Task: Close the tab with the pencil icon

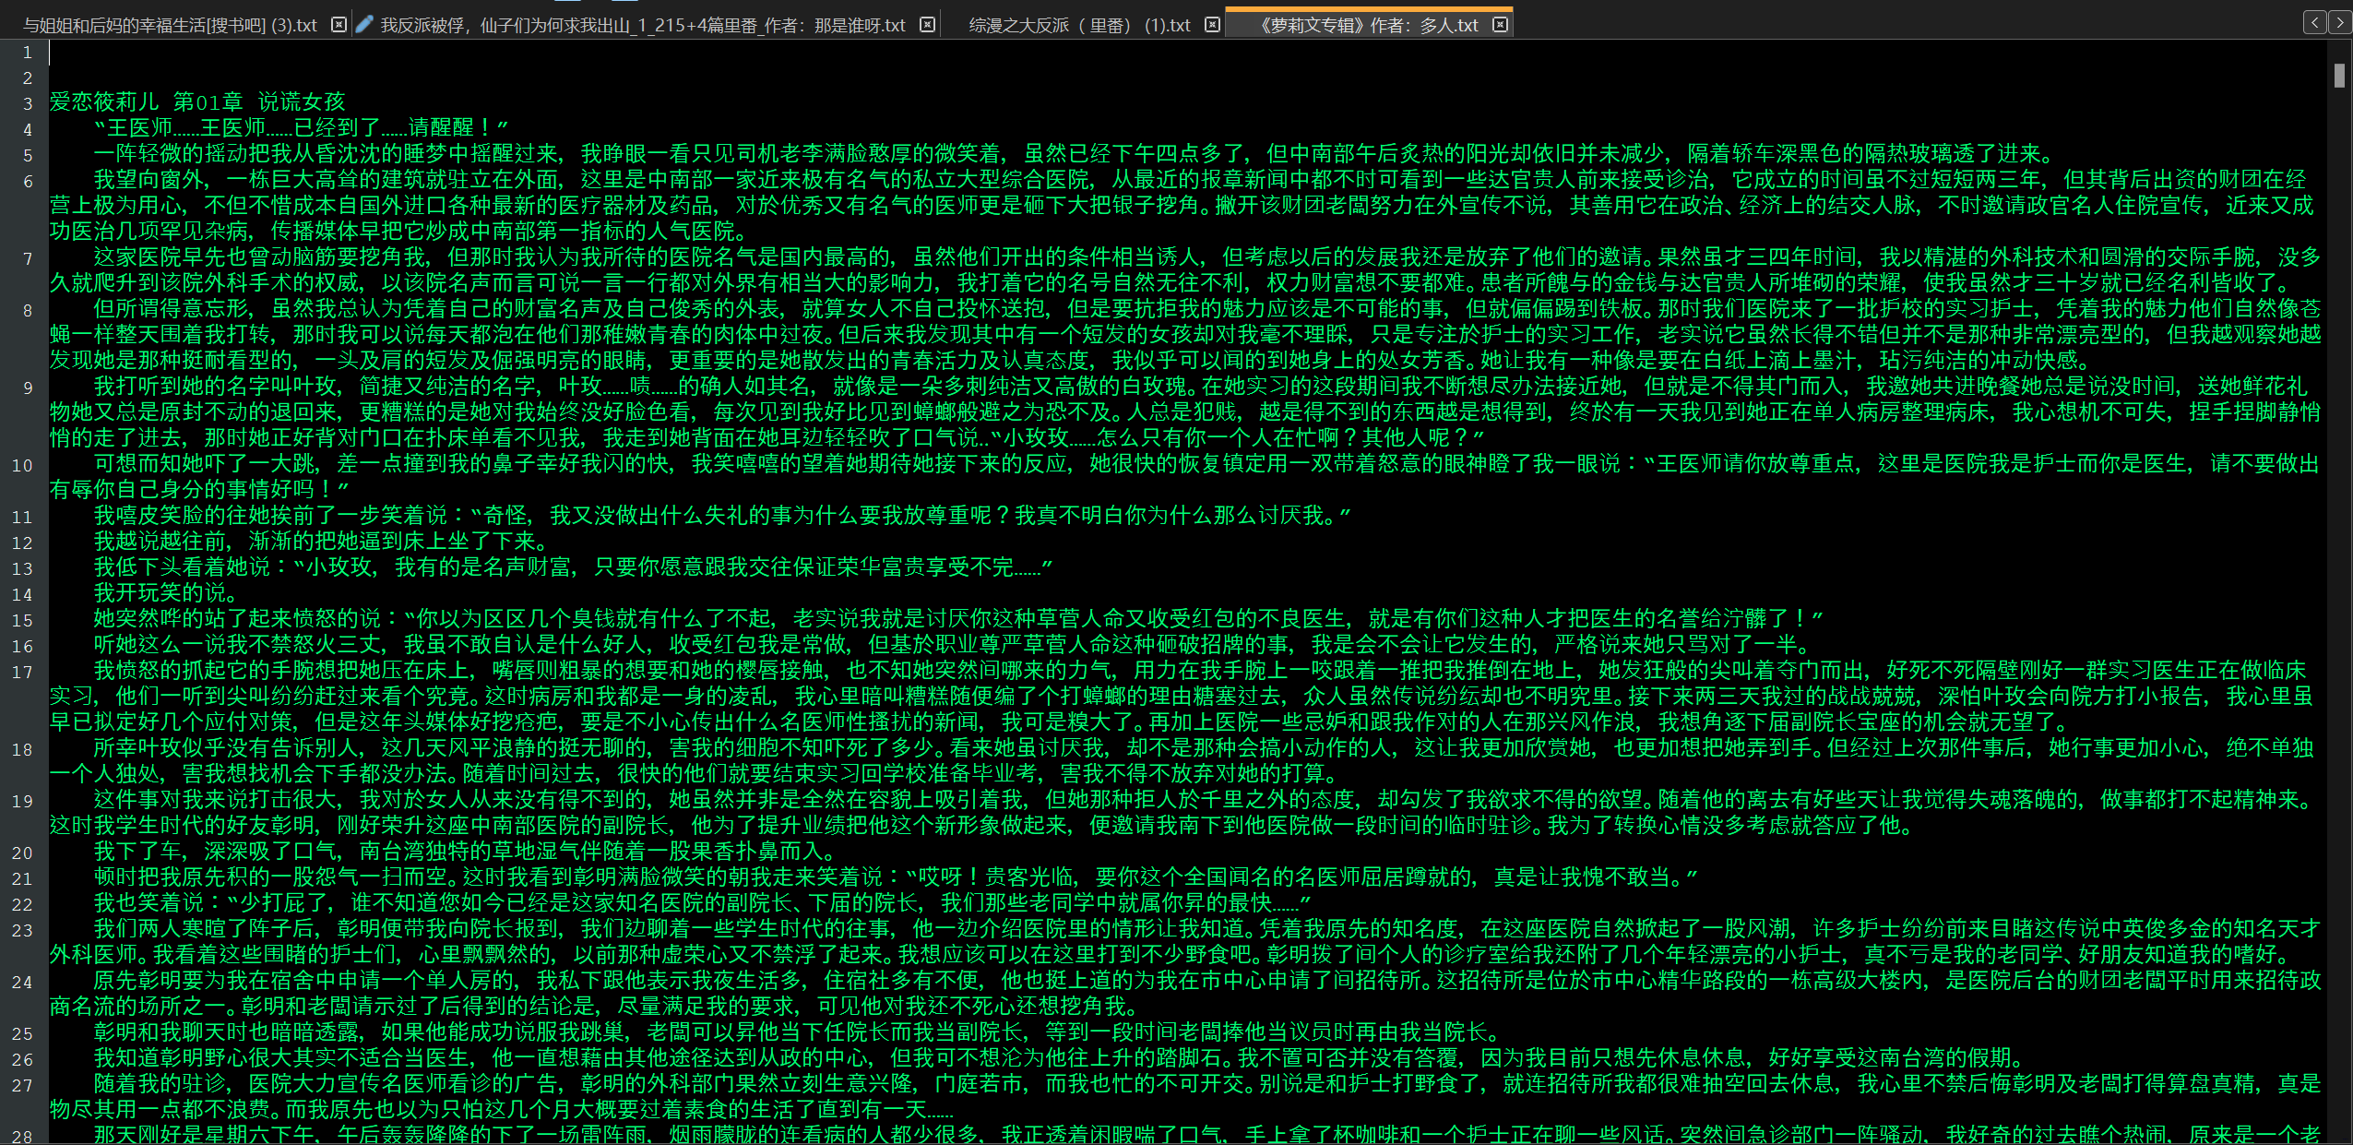Action: [x=928, y=25]
